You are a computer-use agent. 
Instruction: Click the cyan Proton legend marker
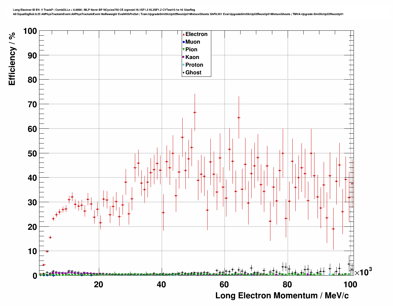coord(184,65)
